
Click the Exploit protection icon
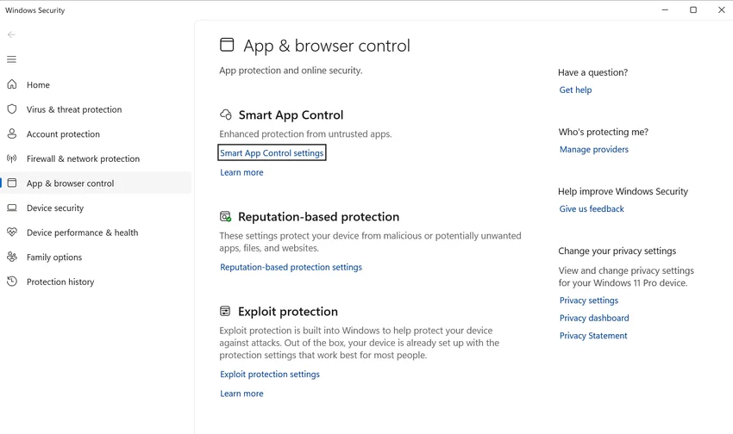[225, 311]
